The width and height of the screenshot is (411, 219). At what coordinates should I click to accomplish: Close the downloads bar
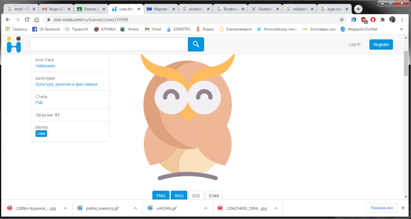click(403, 208)
